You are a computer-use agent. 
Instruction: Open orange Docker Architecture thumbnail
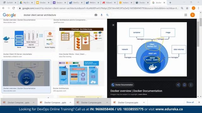click(81, 39)
